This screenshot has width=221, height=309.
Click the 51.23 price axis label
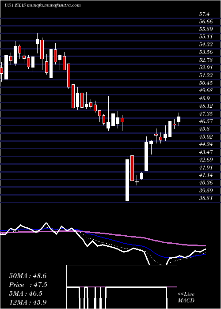206,75
